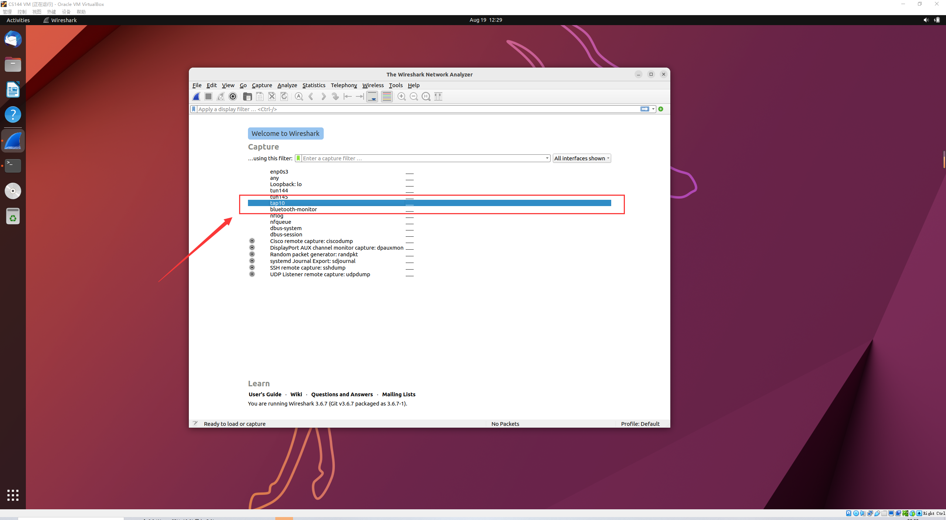Reset text to normal size
The image size is (946, 520).
[x=426, y=96]
